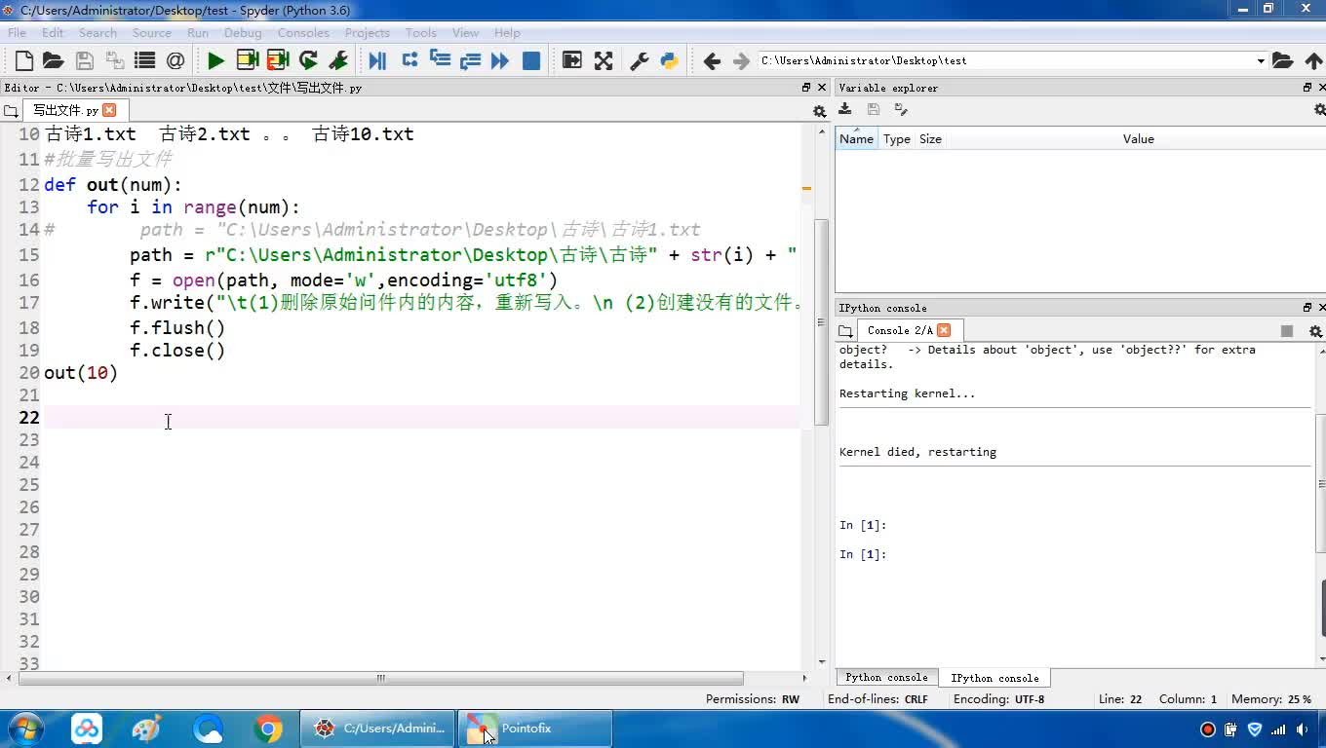The height and width of the screenshot is (748, 1326).
Task: Open the PYTHONPATH manager Python icon
Action: click(669, 60)
